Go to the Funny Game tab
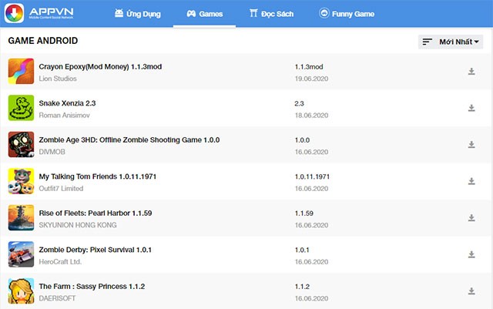The image size is (493, 309). point(347,14)
